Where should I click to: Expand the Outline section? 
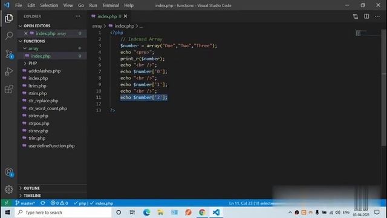click(x=31, y=188)
